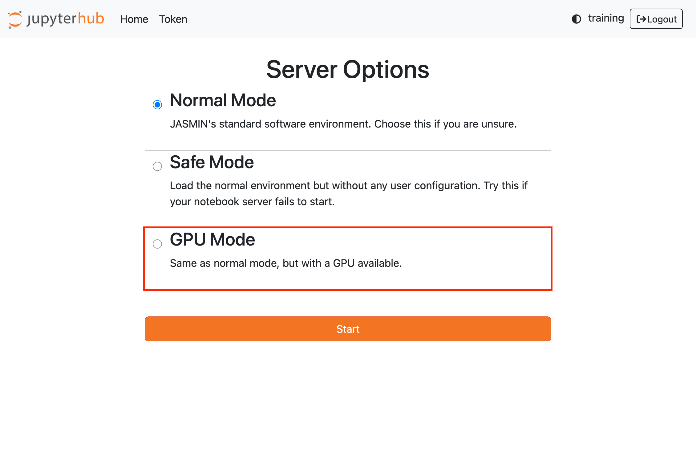Click the logout arrow icon
The height and width of the screenshot is (472, 696).
tap(641, 19)
